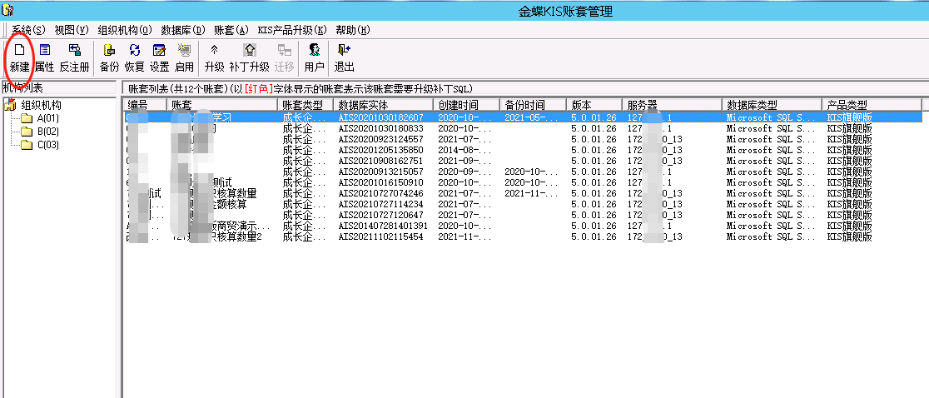The height and width of the screenshot is (398, 929).
Task: Click the 新建 (New) toolbar icon
Action: tap(19, 50)
